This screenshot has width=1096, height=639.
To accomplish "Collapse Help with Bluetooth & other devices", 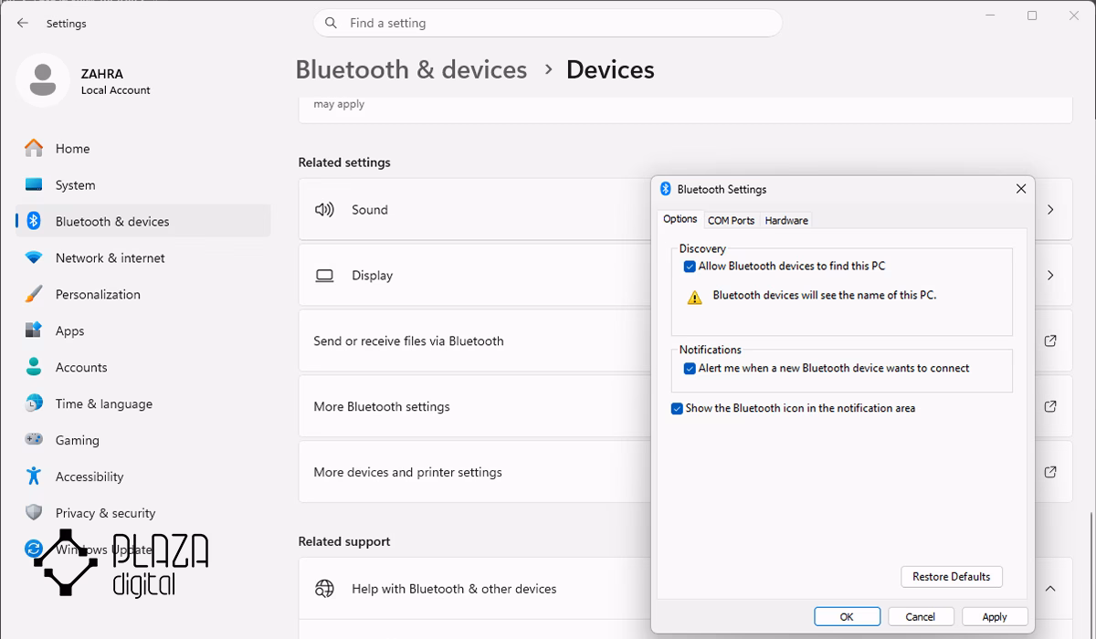I will click(x=1050, y=589).
